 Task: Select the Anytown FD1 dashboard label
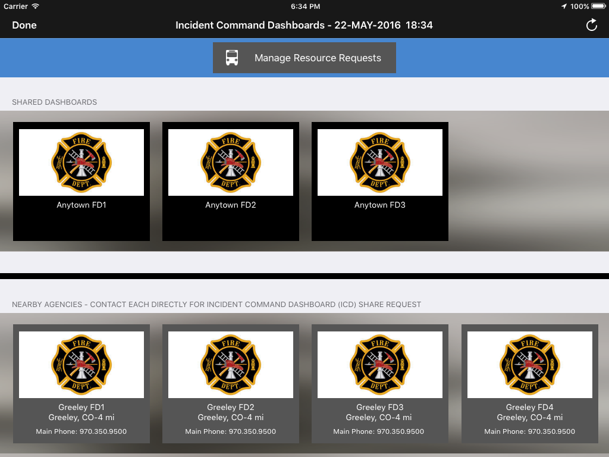(x=81, y=205)
